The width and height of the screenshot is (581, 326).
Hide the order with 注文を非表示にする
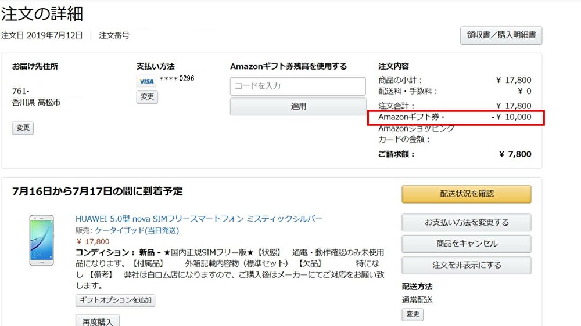tap(466, 265)
